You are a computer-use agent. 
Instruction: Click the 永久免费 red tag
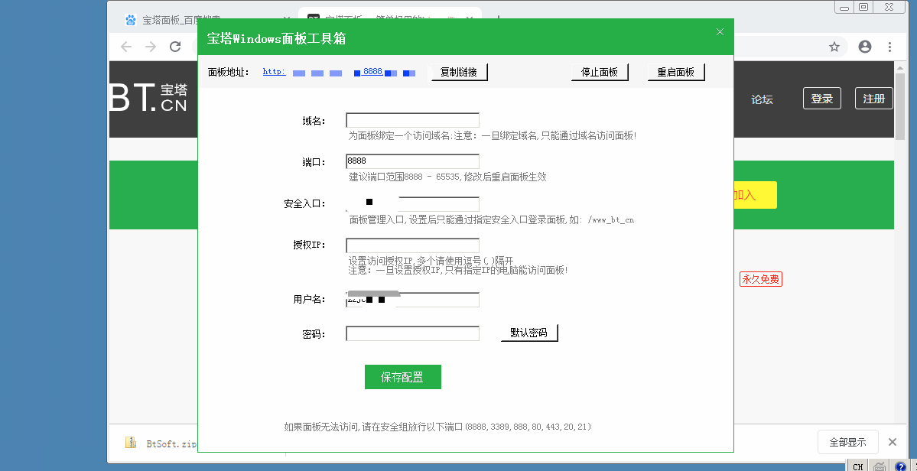761,279
